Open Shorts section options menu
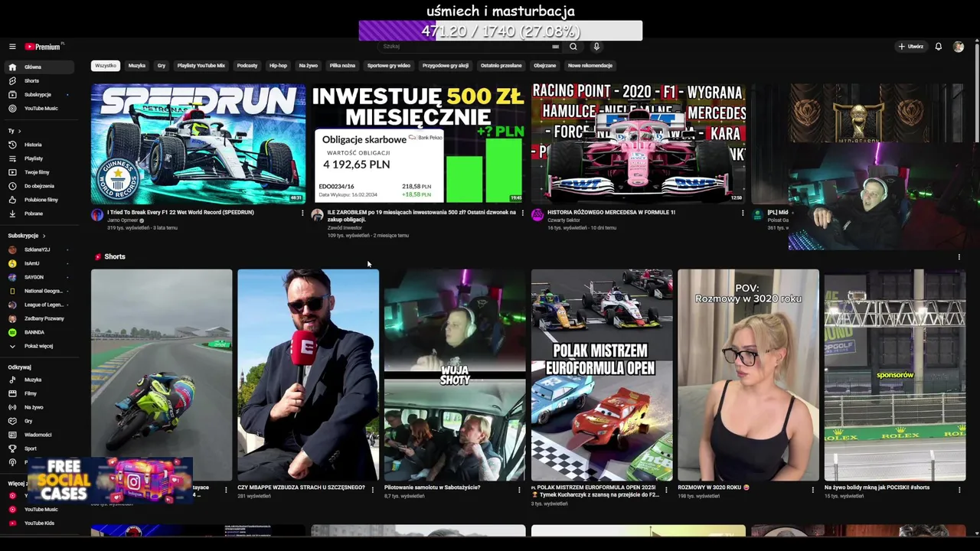 point(959,257)
